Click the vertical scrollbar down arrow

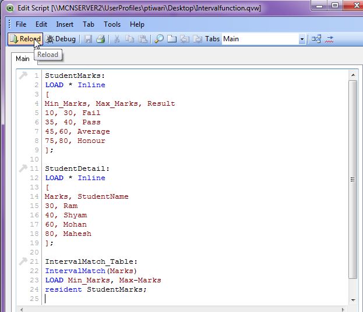(353, 300)
